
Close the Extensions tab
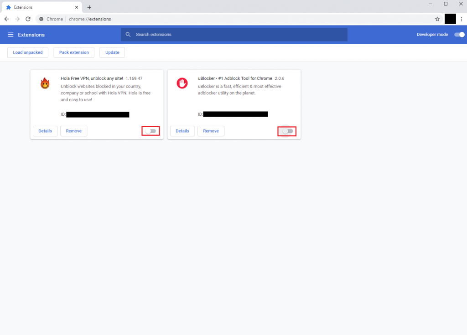76,7
